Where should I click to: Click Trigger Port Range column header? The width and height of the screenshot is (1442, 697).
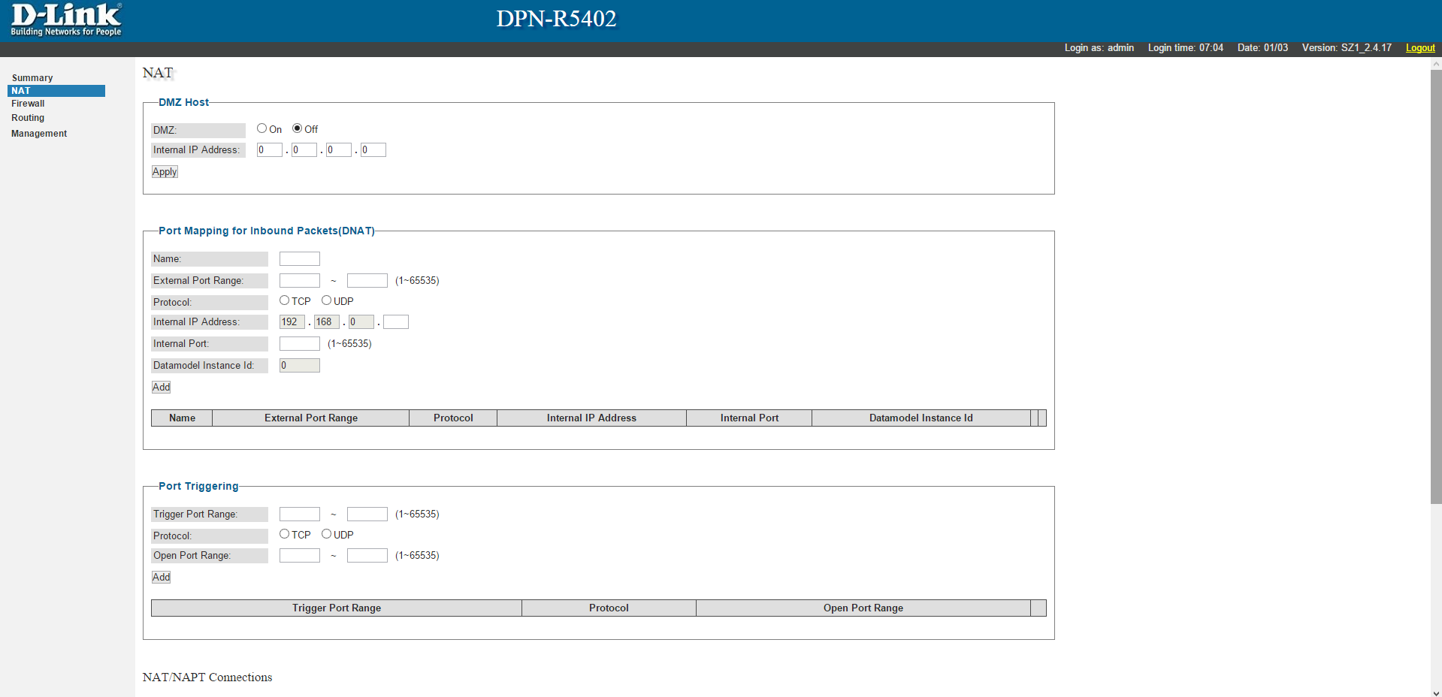click(337, 608)
